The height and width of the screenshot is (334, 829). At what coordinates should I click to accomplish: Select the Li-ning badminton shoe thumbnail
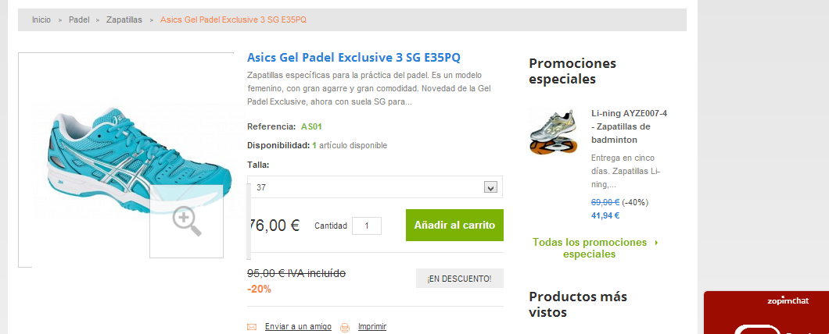[x=553, y=131]
